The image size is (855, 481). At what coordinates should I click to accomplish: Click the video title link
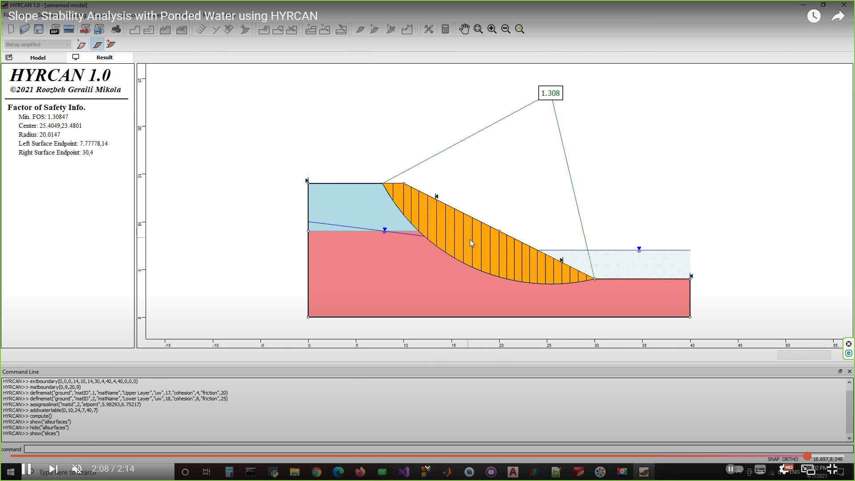(x=163, y=16)
